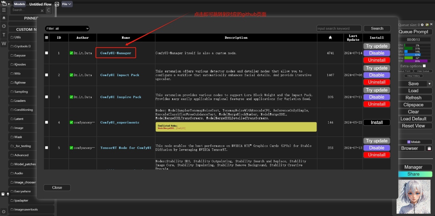Click the folder icon at top left
Viewport: 435px width, 216px height.
point(4,4)
